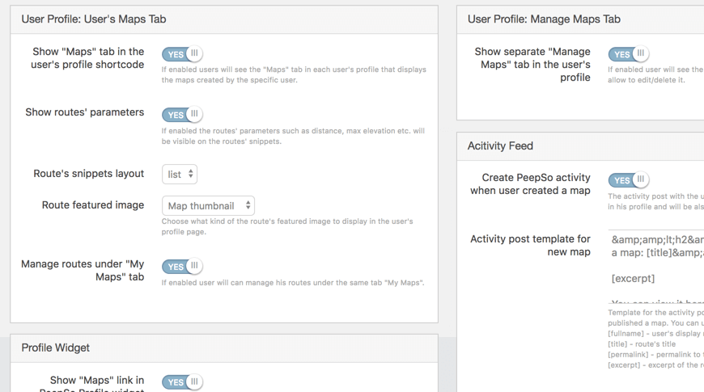Disable Create PeepSo activity toggle

(629, 180)
